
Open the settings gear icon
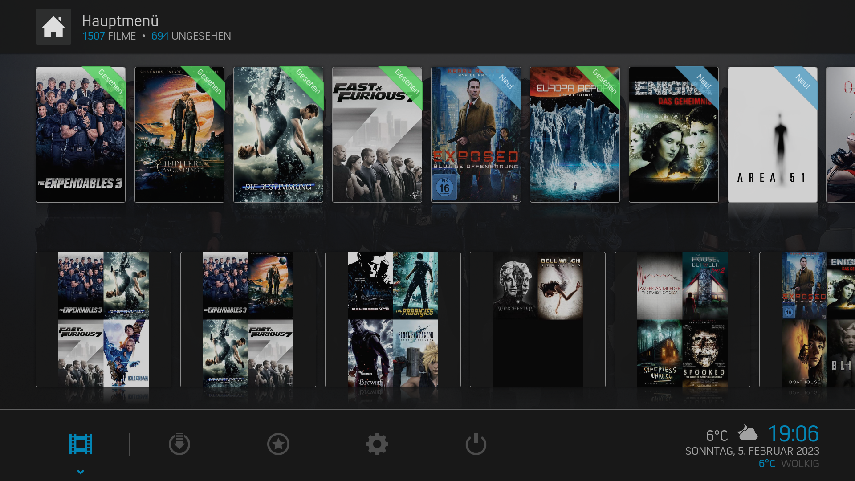377,444
